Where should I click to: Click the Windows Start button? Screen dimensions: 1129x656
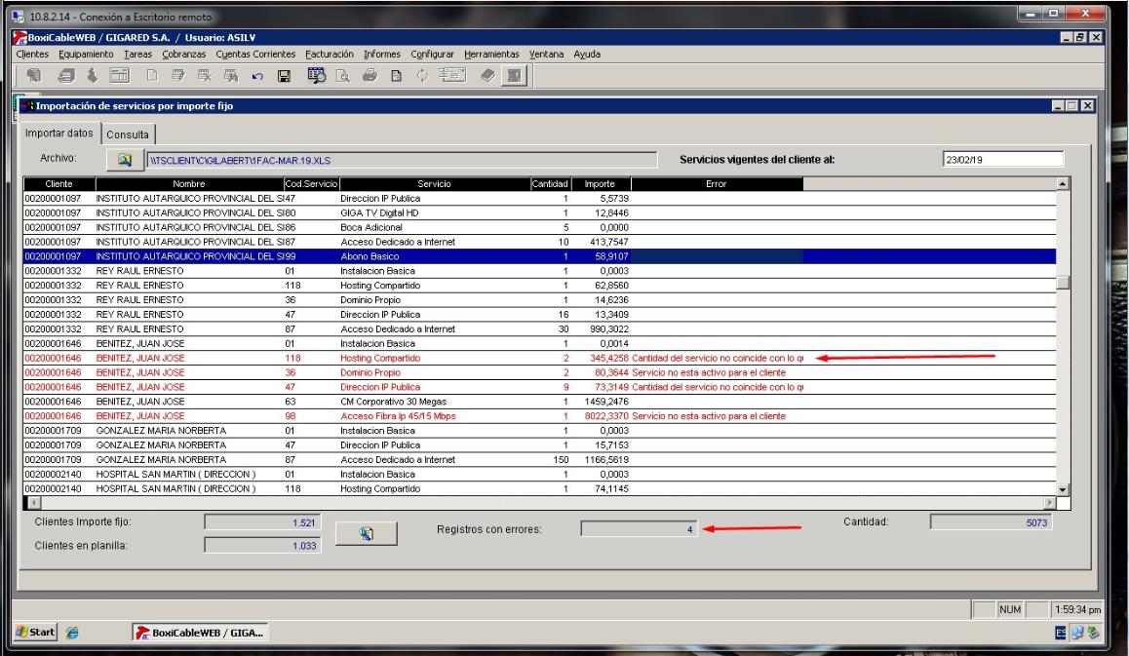[34, 632]
